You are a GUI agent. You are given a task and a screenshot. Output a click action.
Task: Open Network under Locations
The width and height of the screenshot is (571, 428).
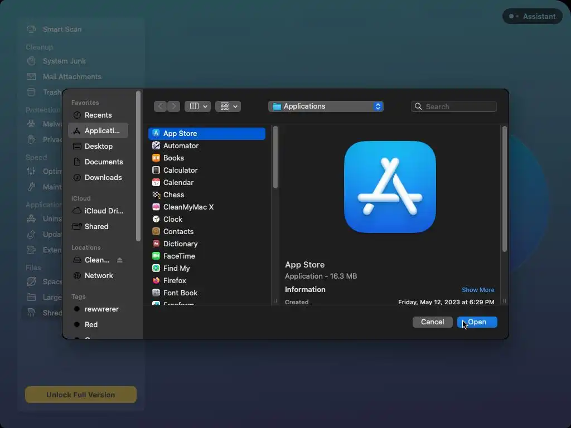[98, 275]
